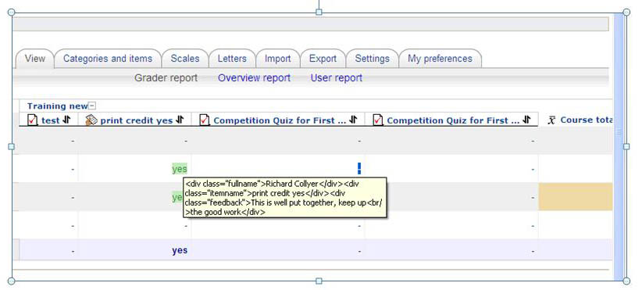The height and width of the screenshot is (290, 642).
Task: Select Grader report
Action: (x=166, y=78)
